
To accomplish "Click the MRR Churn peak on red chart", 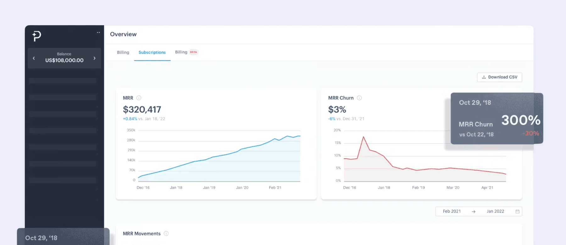I will point(363,137).
